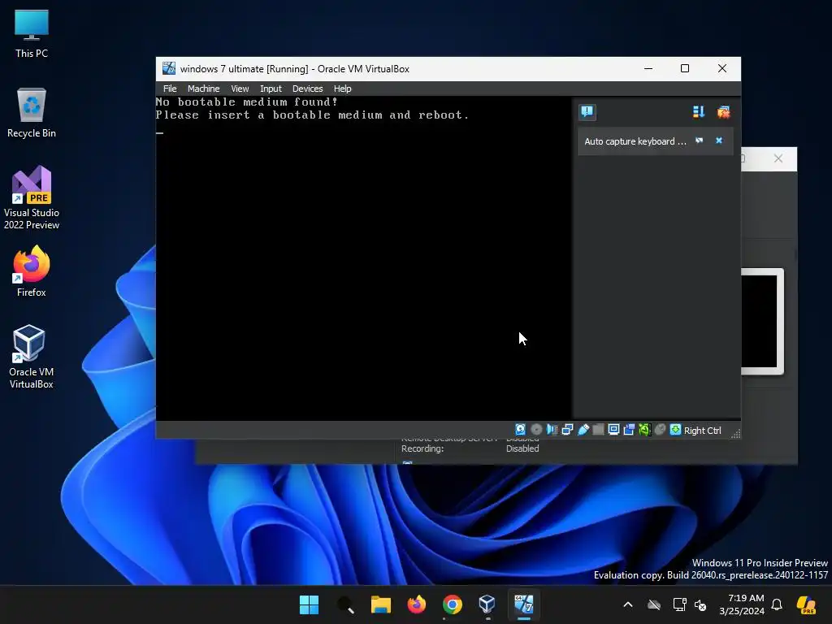Click the resize grip of VM status bar
The image size is (832, 624).
[735, 434]
